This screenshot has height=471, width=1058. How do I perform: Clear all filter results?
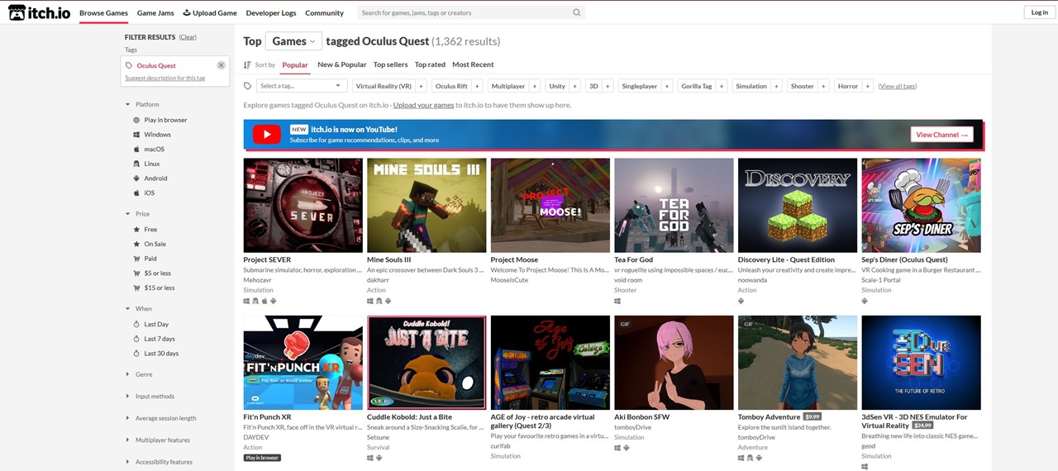click(188, 37)
